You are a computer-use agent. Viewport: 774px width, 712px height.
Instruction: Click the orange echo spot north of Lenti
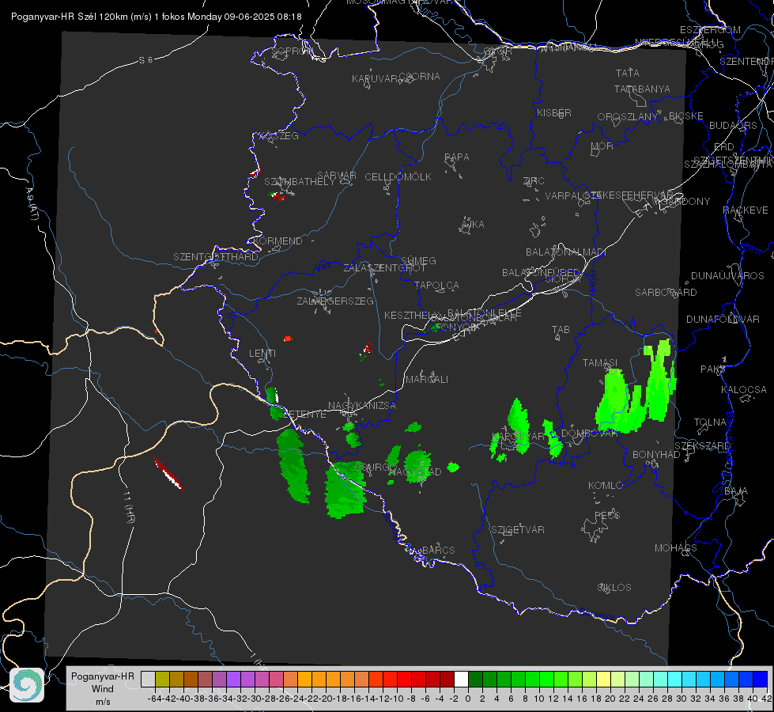pyautogui.click(x=288, y=339)
